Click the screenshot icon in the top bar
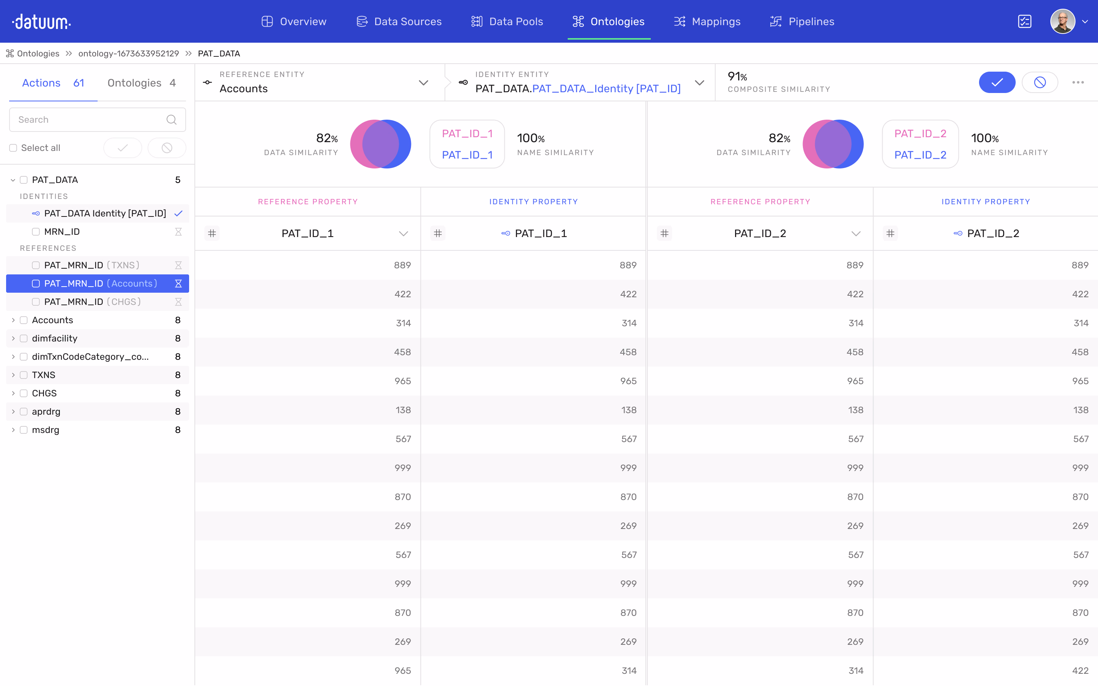This screenshot has height=686, width=1098. point(1025,21)
